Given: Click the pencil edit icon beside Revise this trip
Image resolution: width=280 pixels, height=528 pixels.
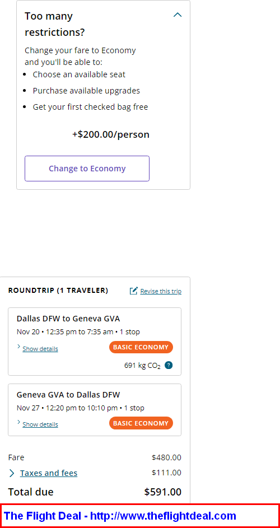Looking at the screenshot, I should click(x=134, y=291).
